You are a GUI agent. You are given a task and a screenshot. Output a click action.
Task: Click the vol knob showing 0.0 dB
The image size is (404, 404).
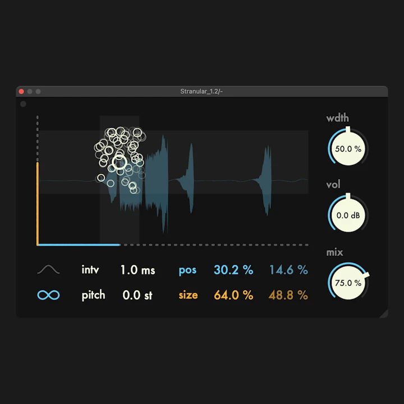348,215
